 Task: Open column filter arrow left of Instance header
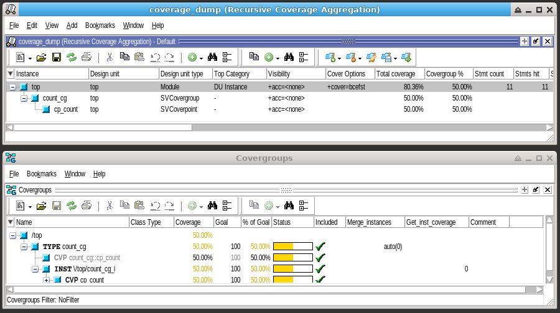11,74
